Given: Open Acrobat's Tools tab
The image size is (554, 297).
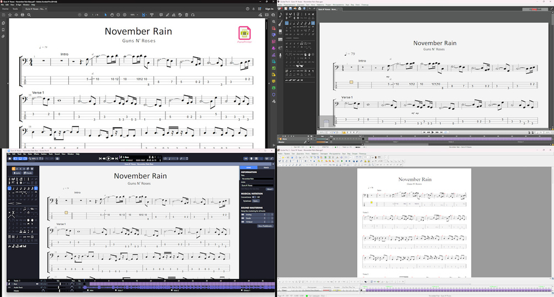Looking at the screenshot, I should click(15, 9).
